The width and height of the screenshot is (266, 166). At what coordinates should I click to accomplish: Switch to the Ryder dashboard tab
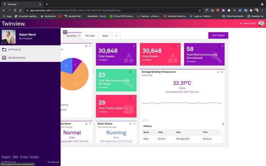(105, 36)
